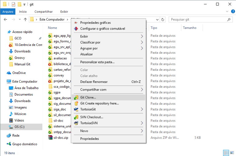Click the Git Clone icon in context menu

(76, 97)
